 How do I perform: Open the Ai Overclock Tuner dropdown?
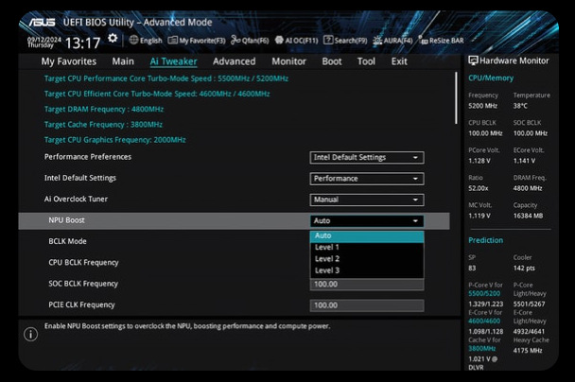coord(367,200)
